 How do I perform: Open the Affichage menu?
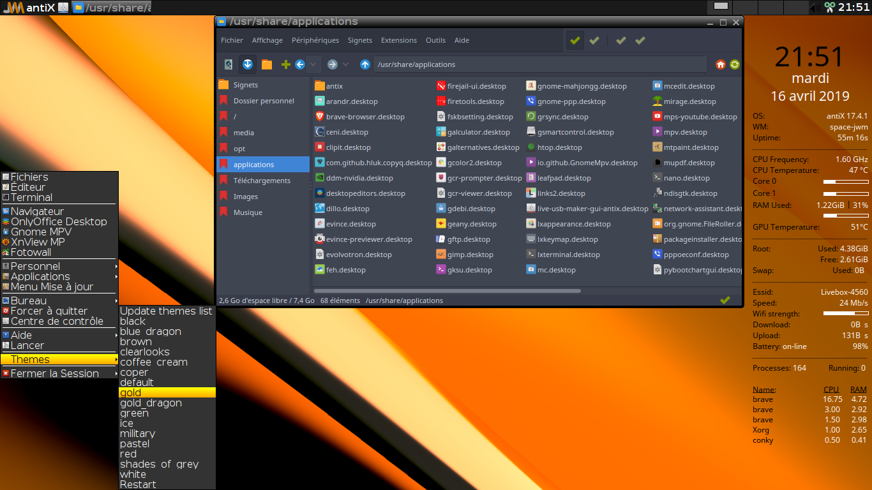tap(267, 40)
